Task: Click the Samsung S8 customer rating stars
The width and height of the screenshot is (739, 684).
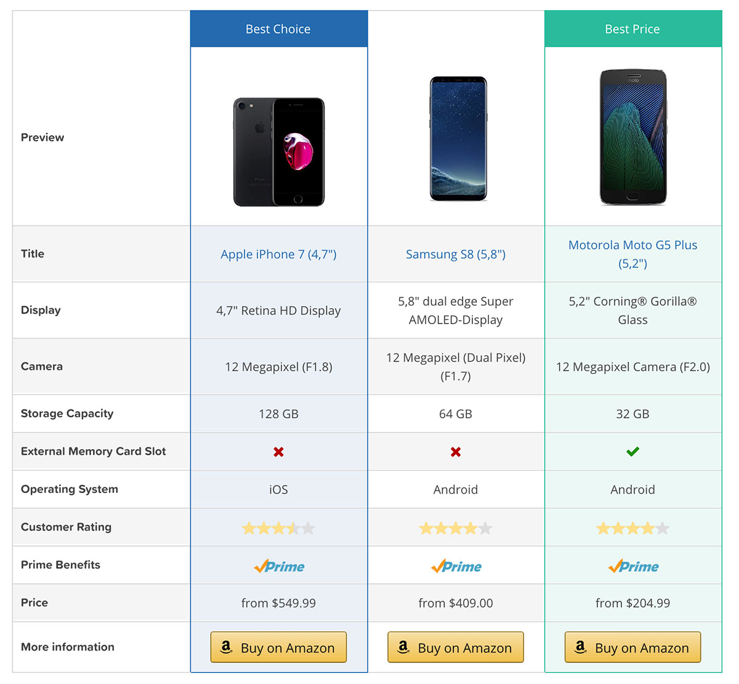Action: (x=456, y=528)
